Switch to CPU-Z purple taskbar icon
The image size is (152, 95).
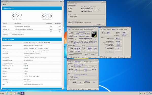pos(22,93)
